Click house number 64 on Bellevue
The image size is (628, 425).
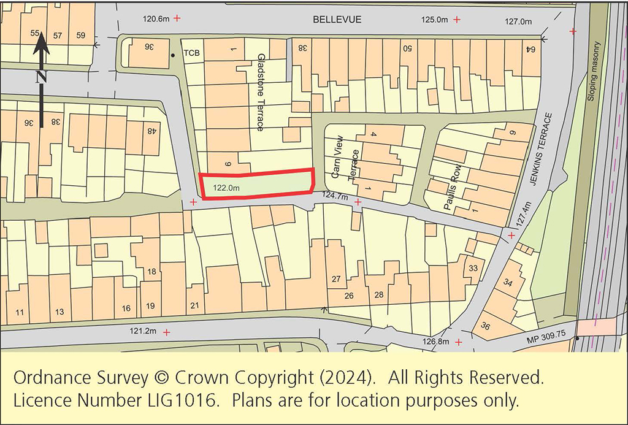point(530,49)
